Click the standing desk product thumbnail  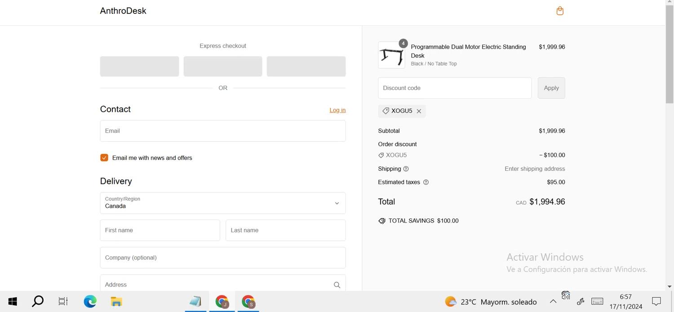coord(391,55)
